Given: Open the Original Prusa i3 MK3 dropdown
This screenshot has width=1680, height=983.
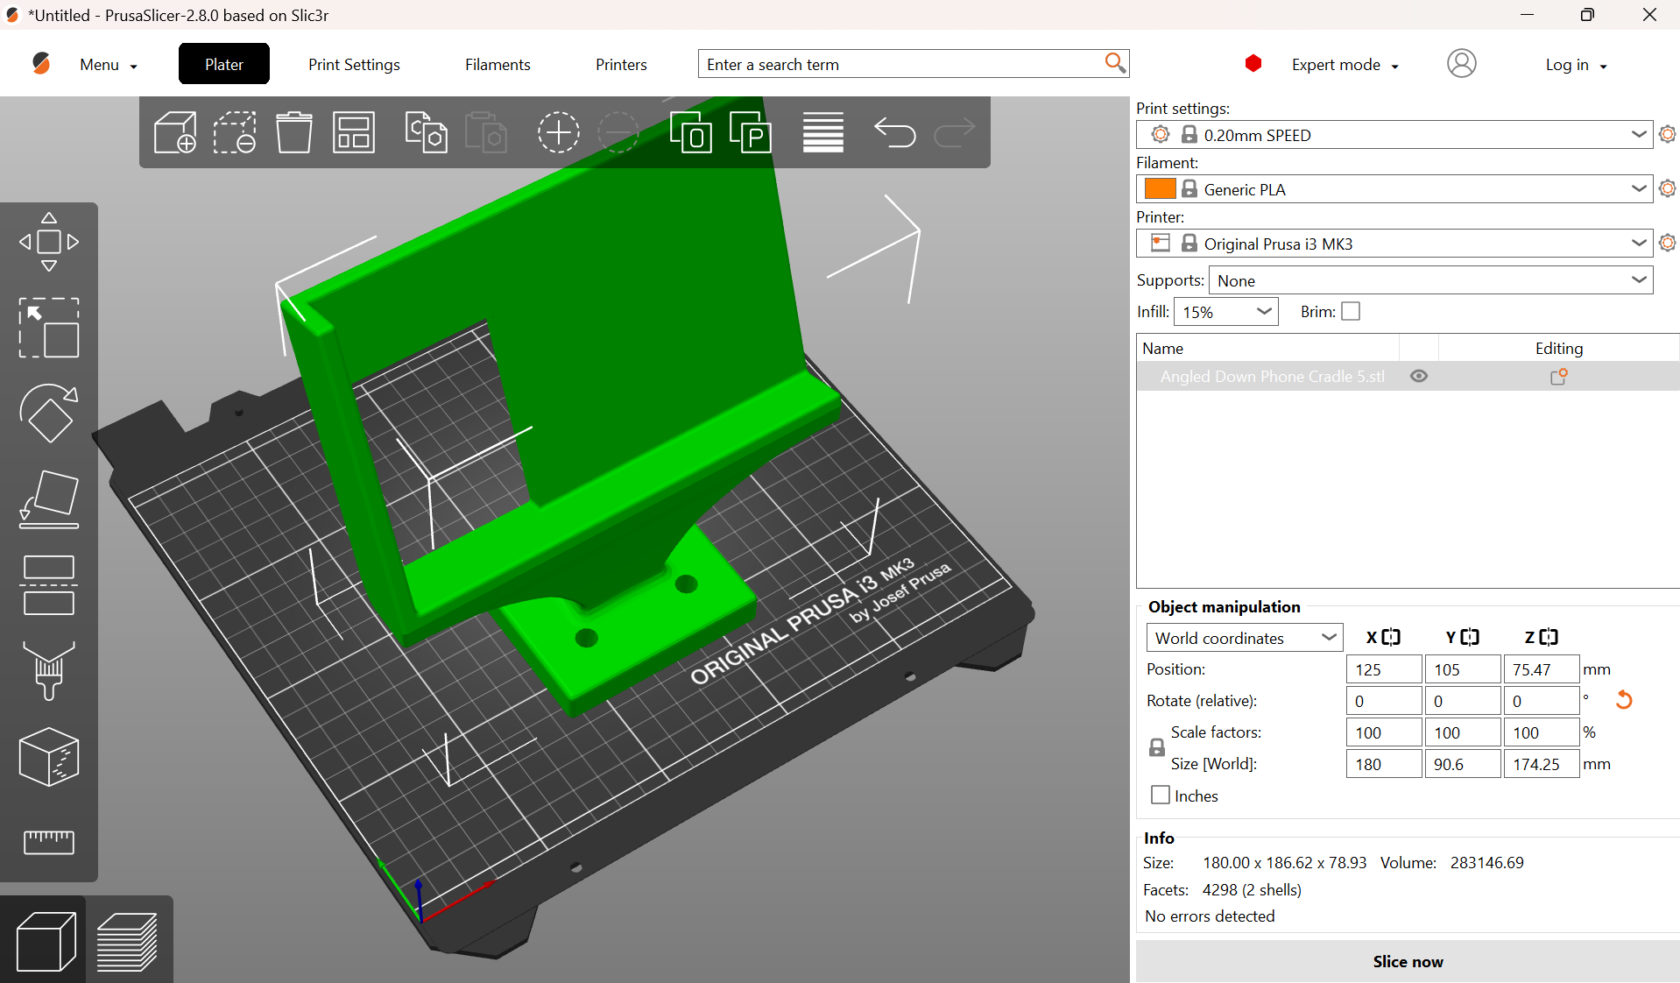Looking at the screenshot, I should (1394, 244).
